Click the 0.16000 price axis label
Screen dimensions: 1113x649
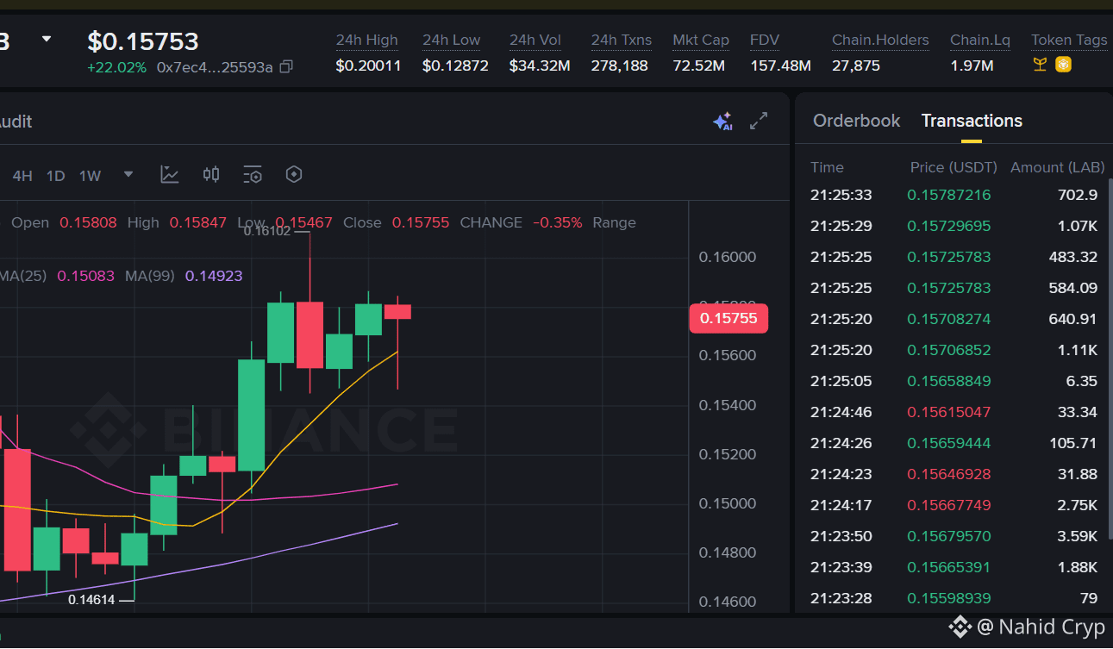(x=727, y=257)
